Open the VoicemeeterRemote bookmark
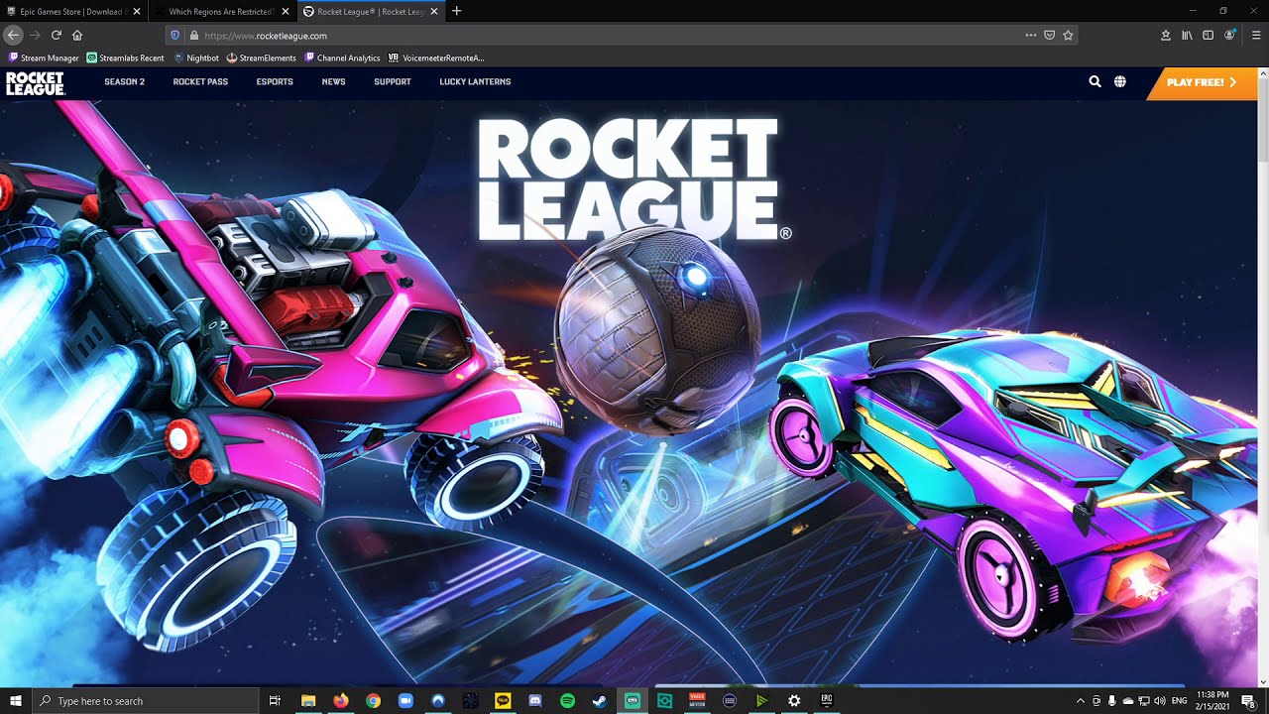This screenshot has height=714, width=1269. click(436, 58)
